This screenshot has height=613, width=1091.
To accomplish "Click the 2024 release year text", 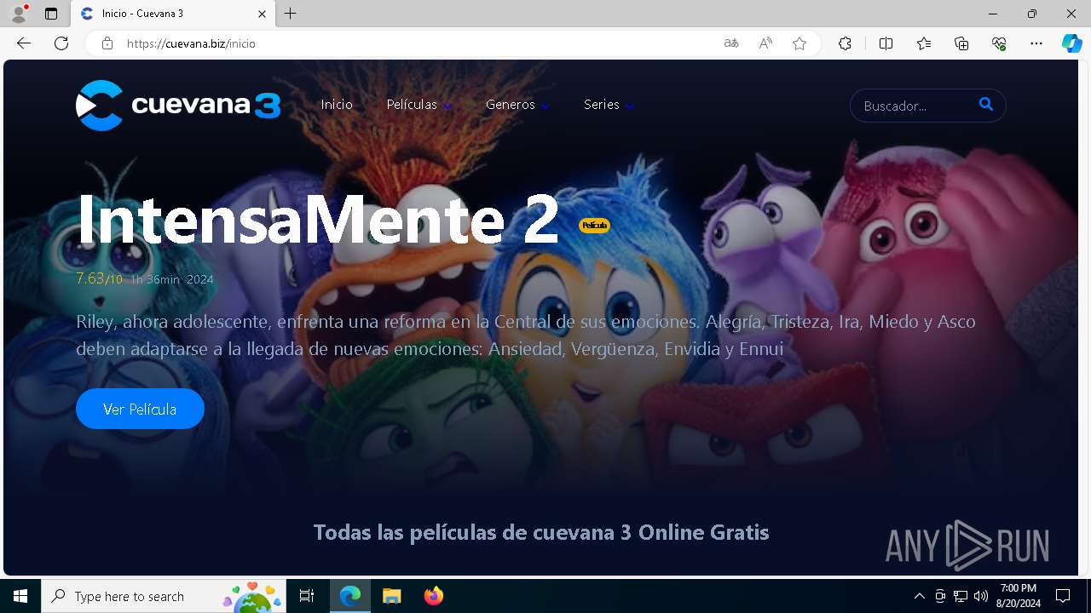I will [199, 279].
